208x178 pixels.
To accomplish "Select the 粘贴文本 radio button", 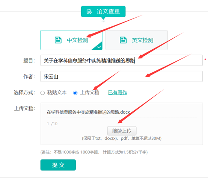I will (42, 93).
